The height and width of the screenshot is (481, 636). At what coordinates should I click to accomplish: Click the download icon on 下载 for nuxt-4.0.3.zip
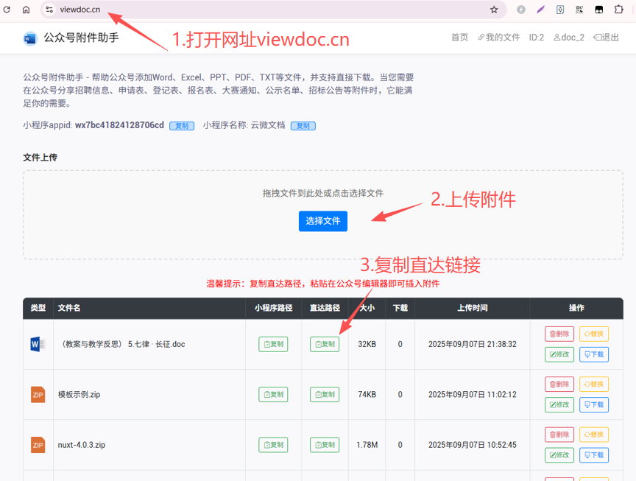587,455
